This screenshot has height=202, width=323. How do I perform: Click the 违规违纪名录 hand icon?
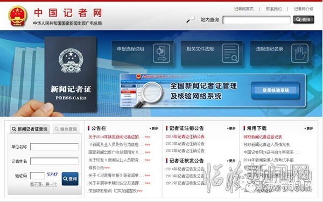pos(300,53)
